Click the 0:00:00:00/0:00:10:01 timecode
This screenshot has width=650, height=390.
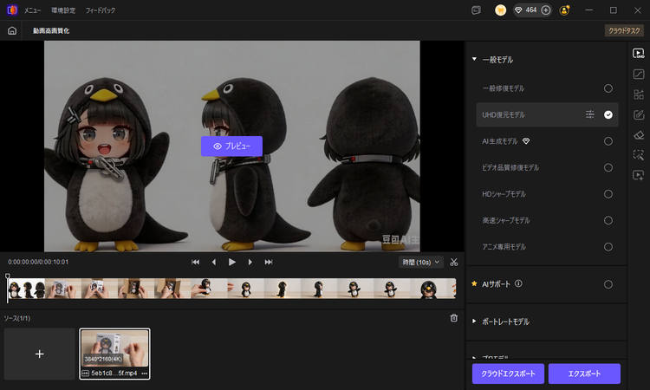click(x=38, y=262)
